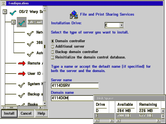Click the Disk Space list scroll down arrow
This screenshot has width=166, height=124.
click(163, 116)
